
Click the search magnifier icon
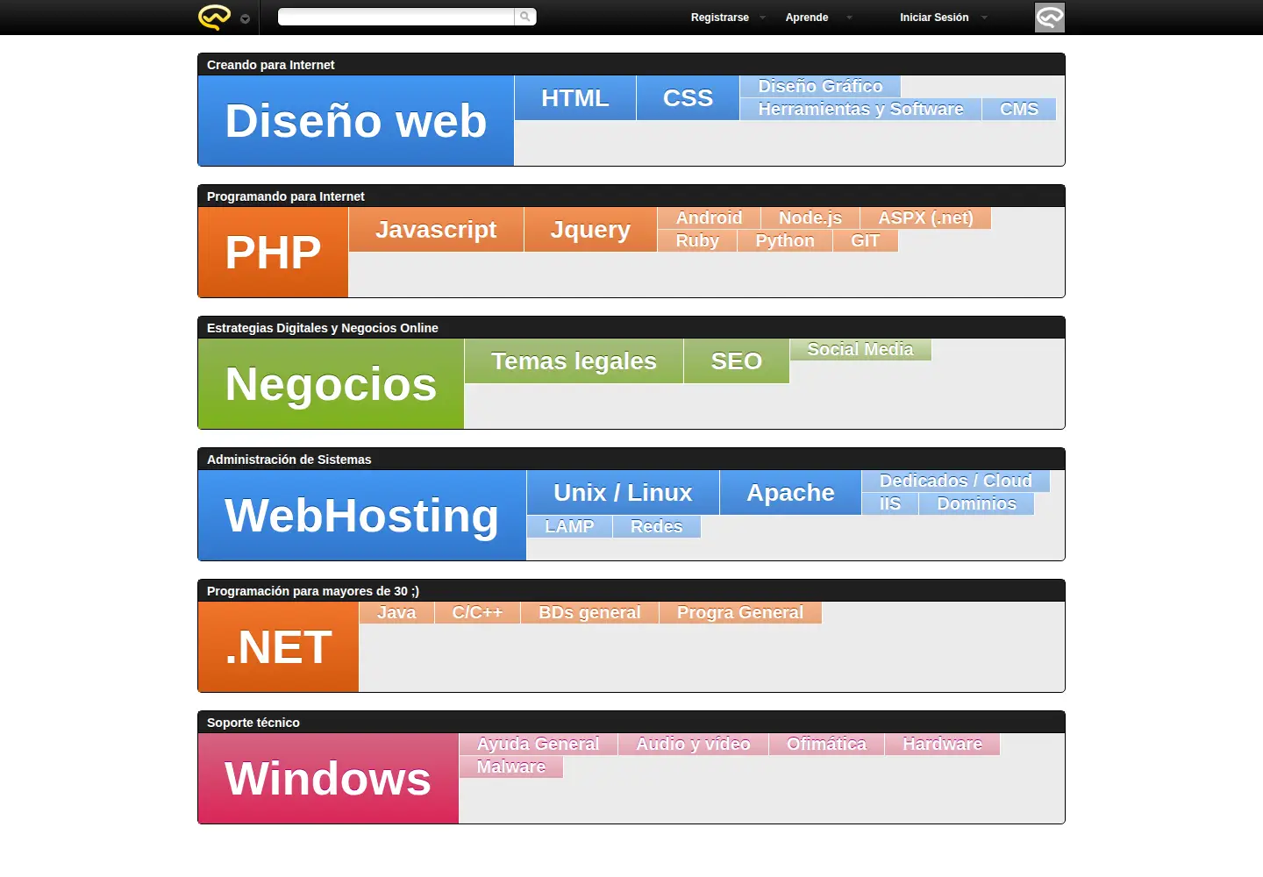(x=524, y=17)
